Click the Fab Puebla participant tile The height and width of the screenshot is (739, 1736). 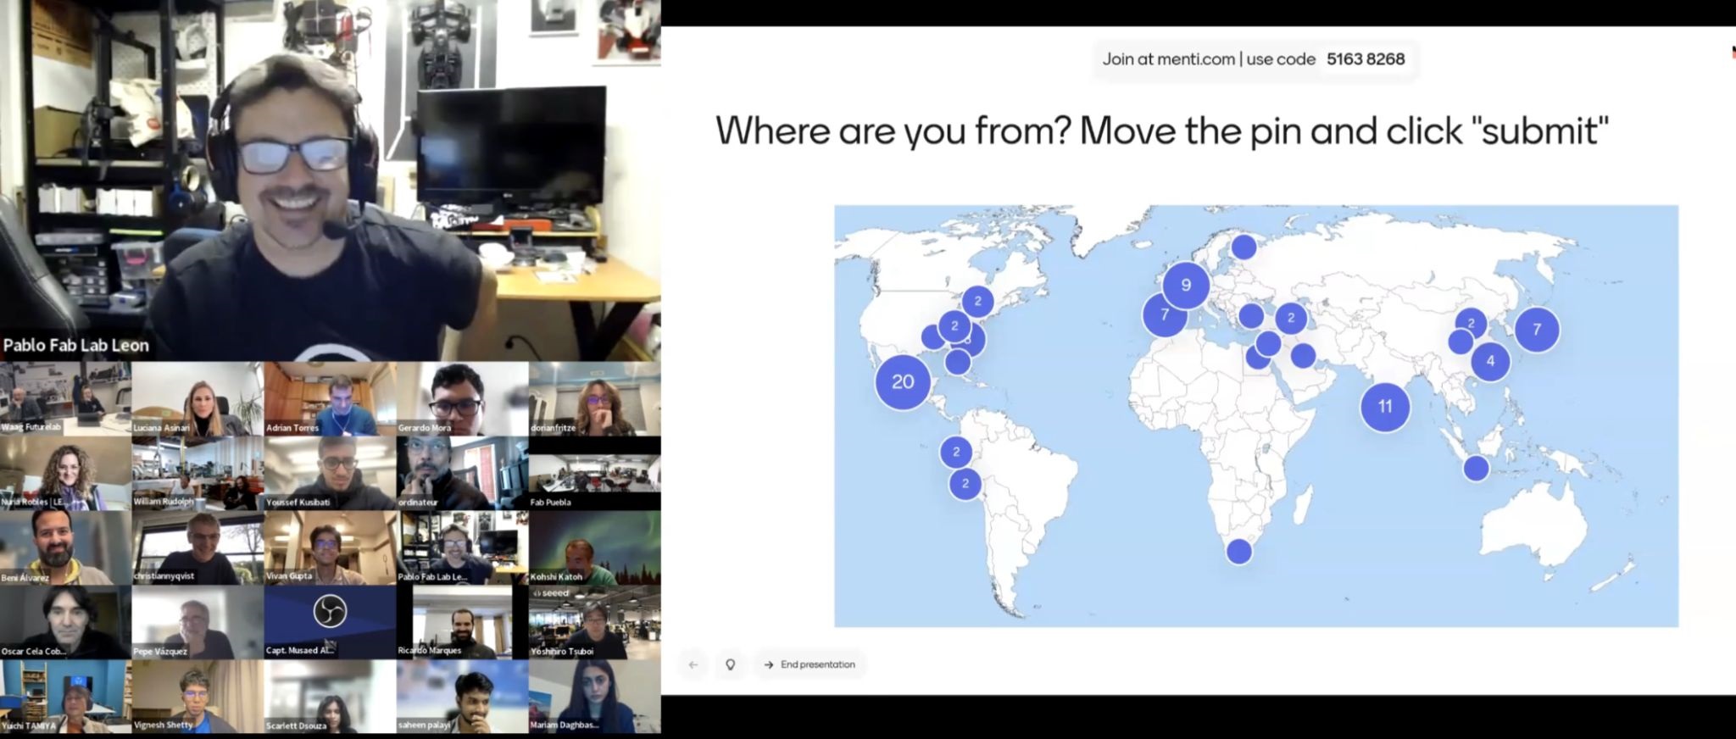point(594,474)
